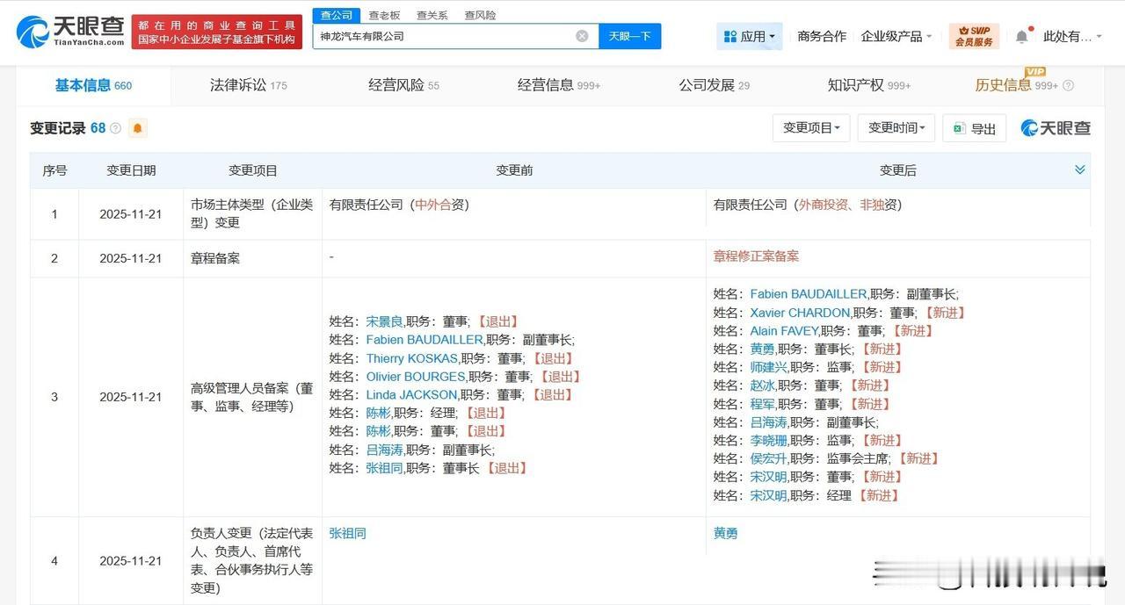This screenshot has width=1125, height=605.
Task: Open 黄勇 link in the 负责人变更 row
Action: pos(726,533)
